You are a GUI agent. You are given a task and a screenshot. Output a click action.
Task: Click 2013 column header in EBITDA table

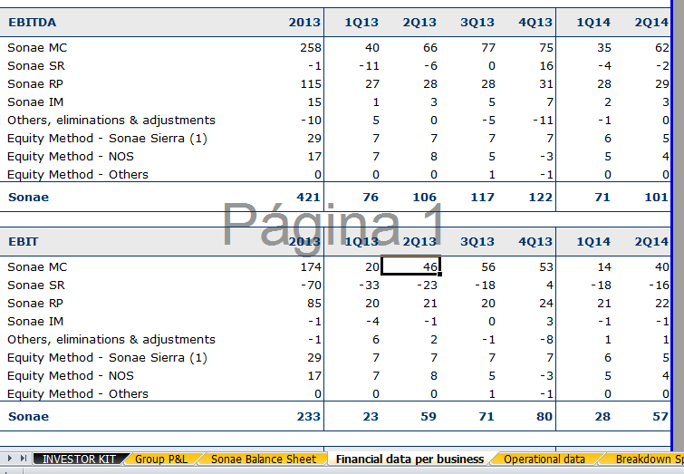(x=304, y=23)
